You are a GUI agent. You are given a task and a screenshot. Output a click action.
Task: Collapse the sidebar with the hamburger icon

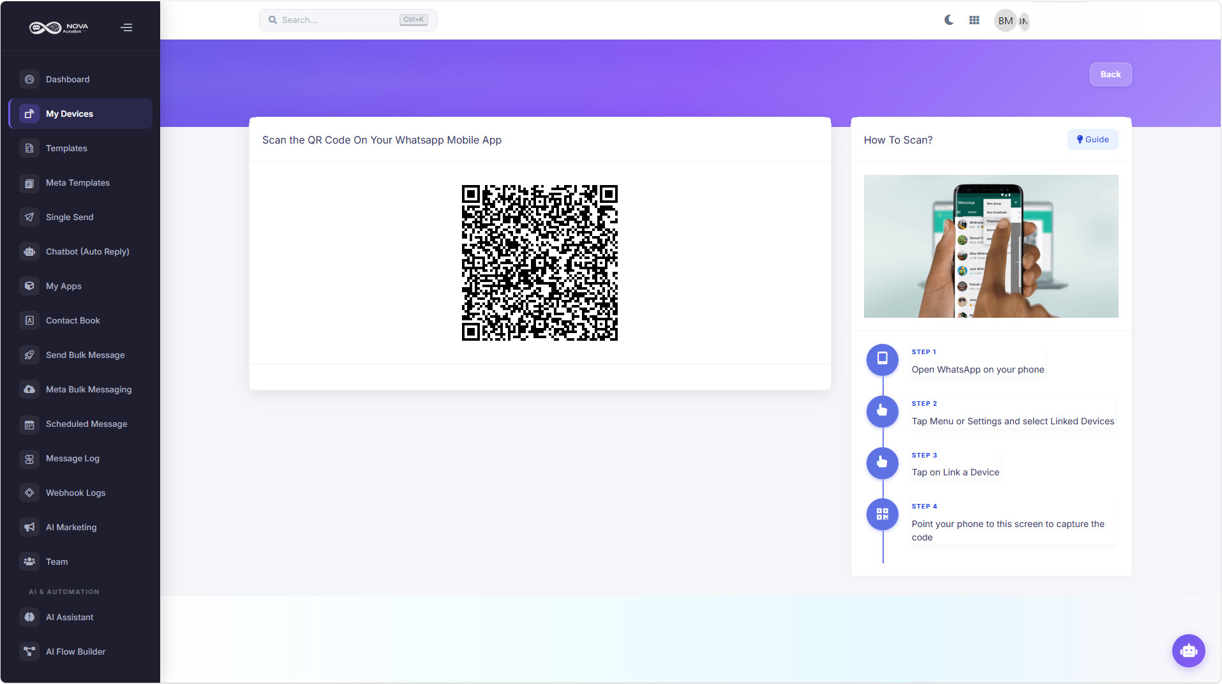(126, 27)
